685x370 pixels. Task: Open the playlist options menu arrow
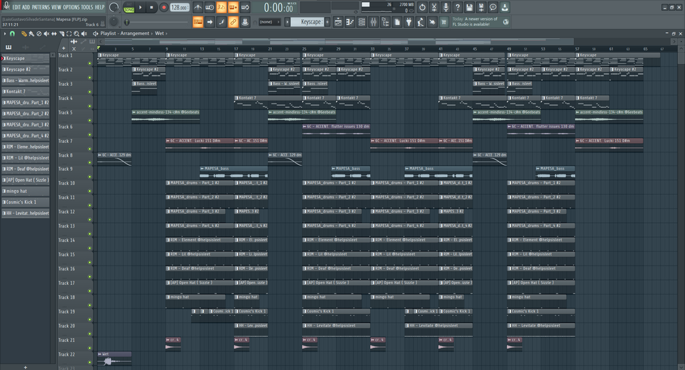5,33
